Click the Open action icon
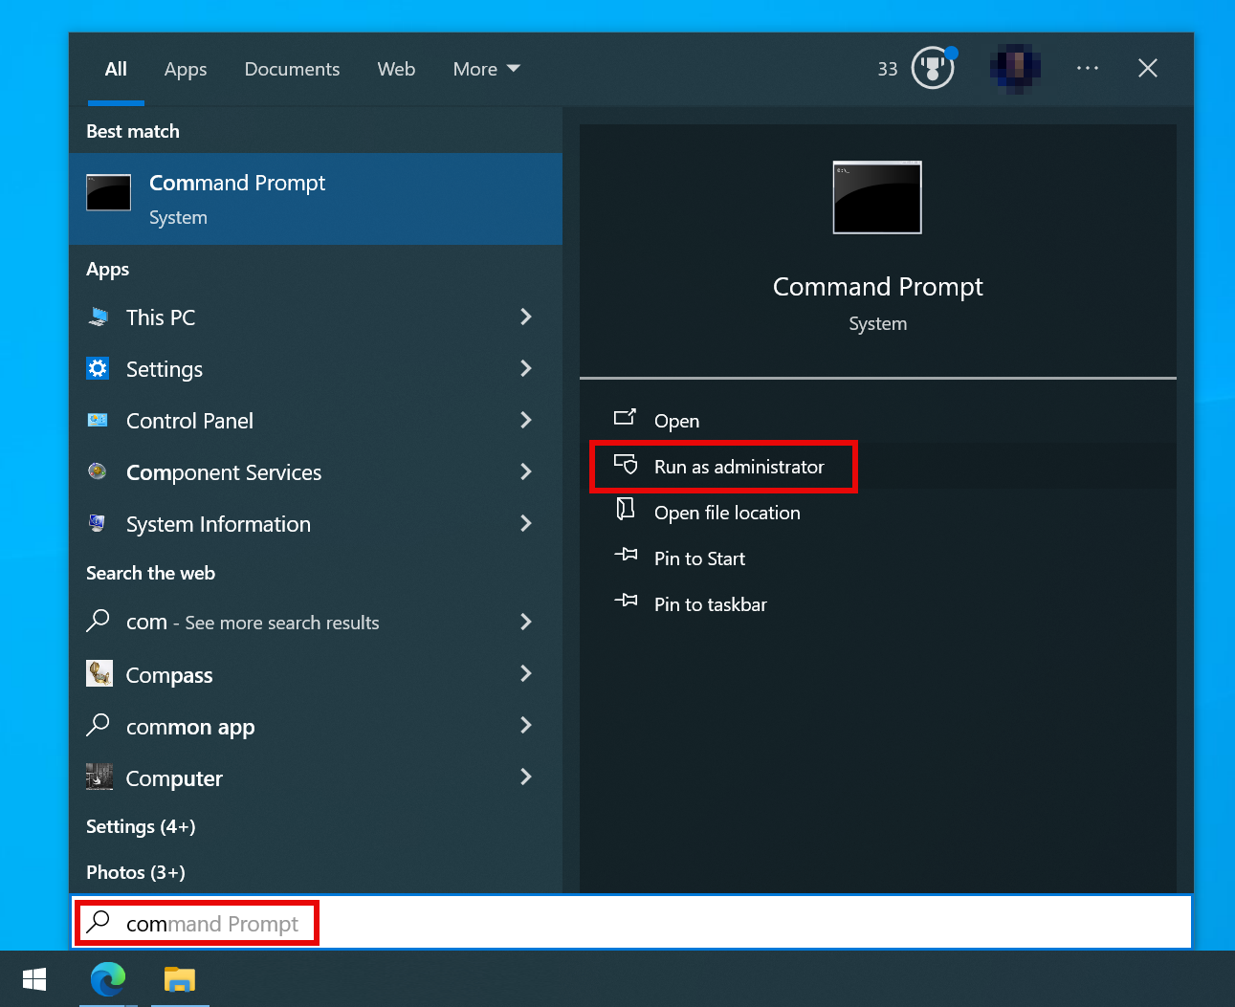The image size is (1235, 1007). click(x=625, y=417)
